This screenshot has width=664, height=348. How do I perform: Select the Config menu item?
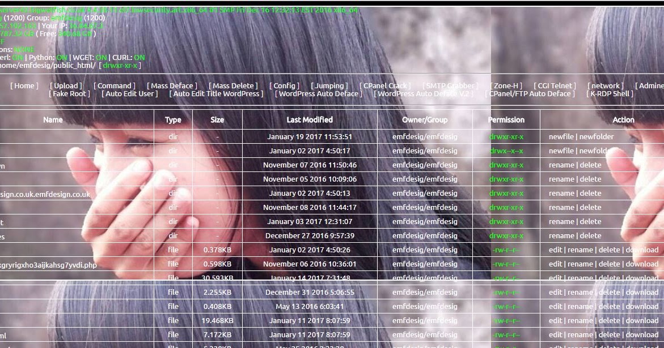[284, 86]
